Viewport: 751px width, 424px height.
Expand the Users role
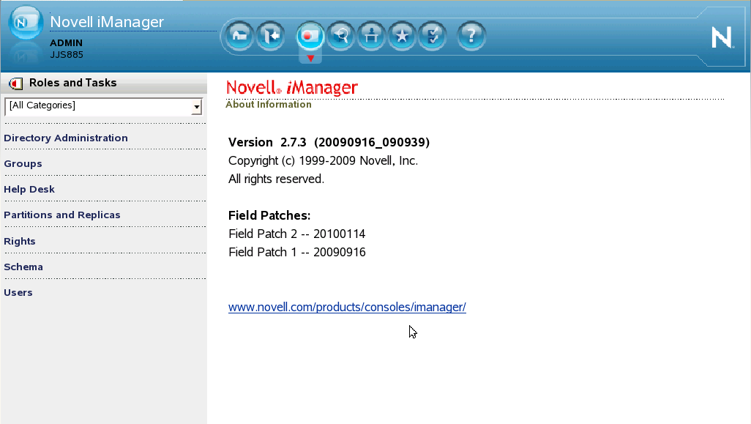coord(18,293)
